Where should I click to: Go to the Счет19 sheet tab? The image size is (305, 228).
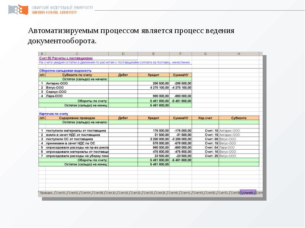point(123,193)
